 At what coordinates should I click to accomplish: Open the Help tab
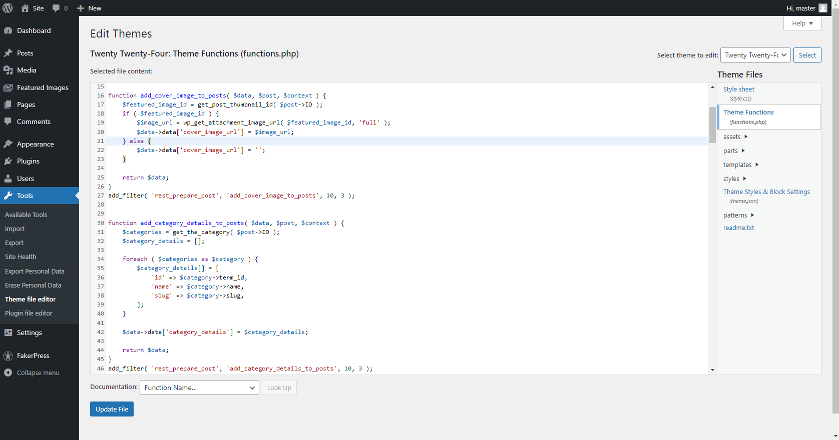pos(802,23)
